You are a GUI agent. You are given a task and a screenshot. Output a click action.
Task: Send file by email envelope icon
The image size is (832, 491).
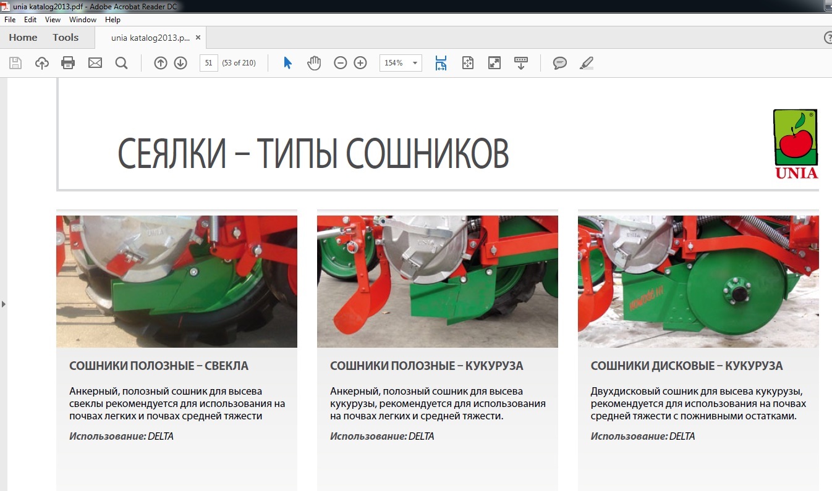(x=95, y=63)
